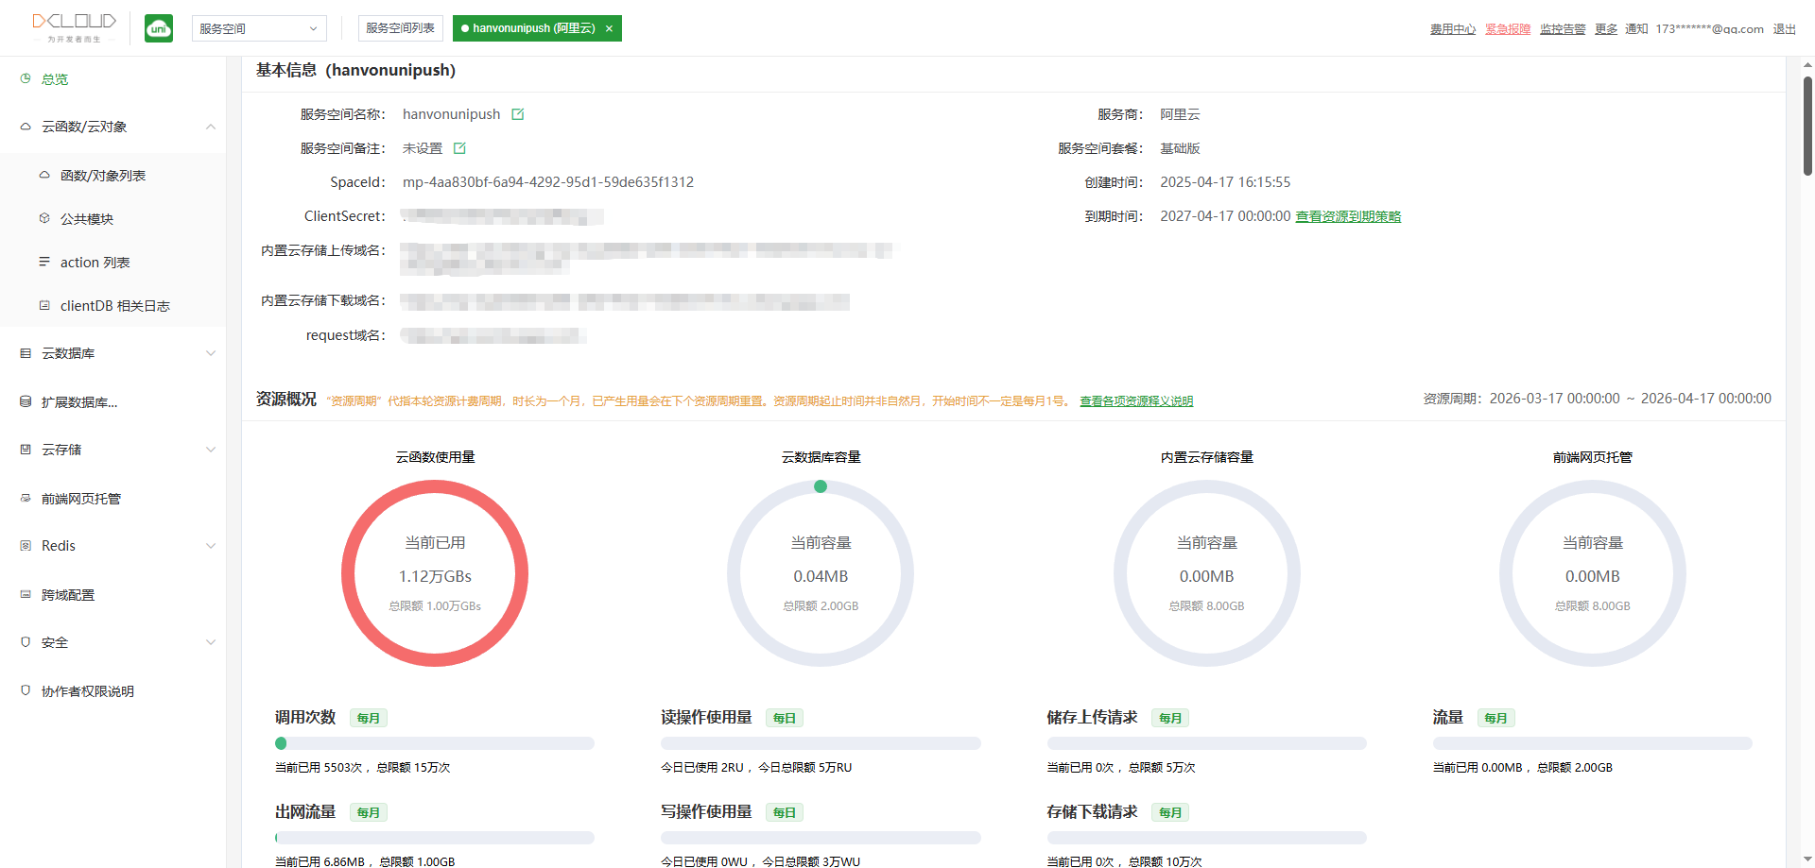This screenshot has width=1815, height=868.
Task: Open 协作者权限说明 shield icon
Action: coord(26,690)
